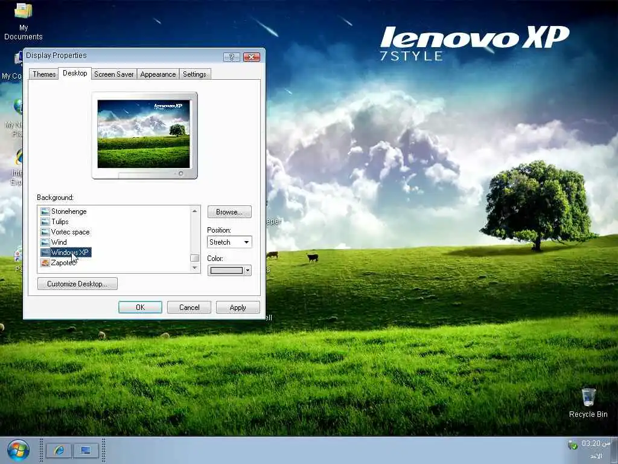Go to the Appearance tab
The image size is (618, 464).
tap(158, 74)
